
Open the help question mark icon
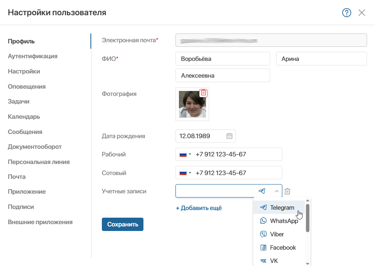tap(346, 13)
